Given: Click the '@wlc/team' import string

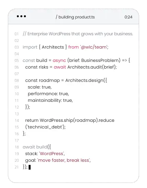Looking at the screenshot, I should [x=94, y=47].
